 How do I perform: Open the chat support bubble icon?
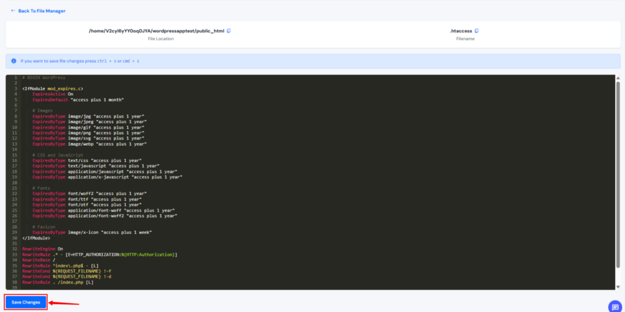(x=615, y=307)
